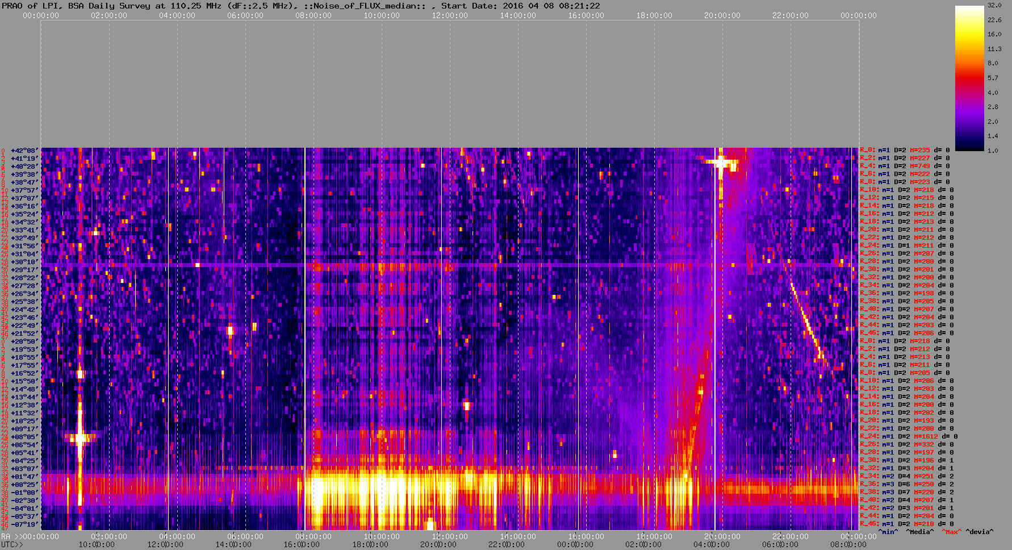
Task: Click the '+19°53'' declination label
Action: click(25, 349)
